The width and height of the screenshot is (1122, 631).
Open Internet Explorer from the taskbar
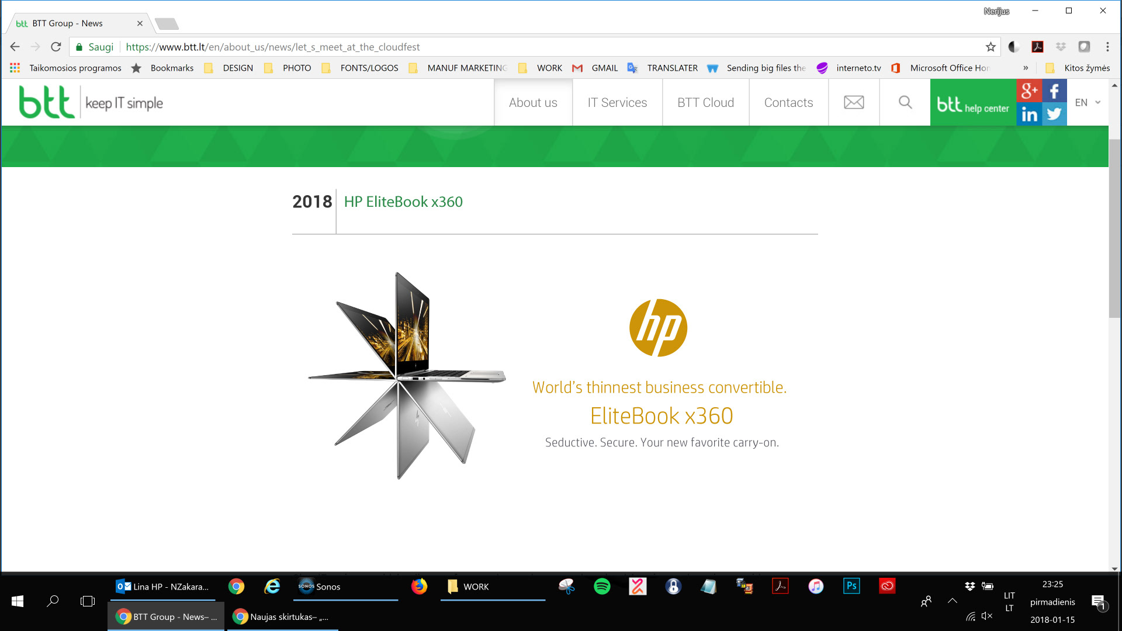click(x=272, y=586)
